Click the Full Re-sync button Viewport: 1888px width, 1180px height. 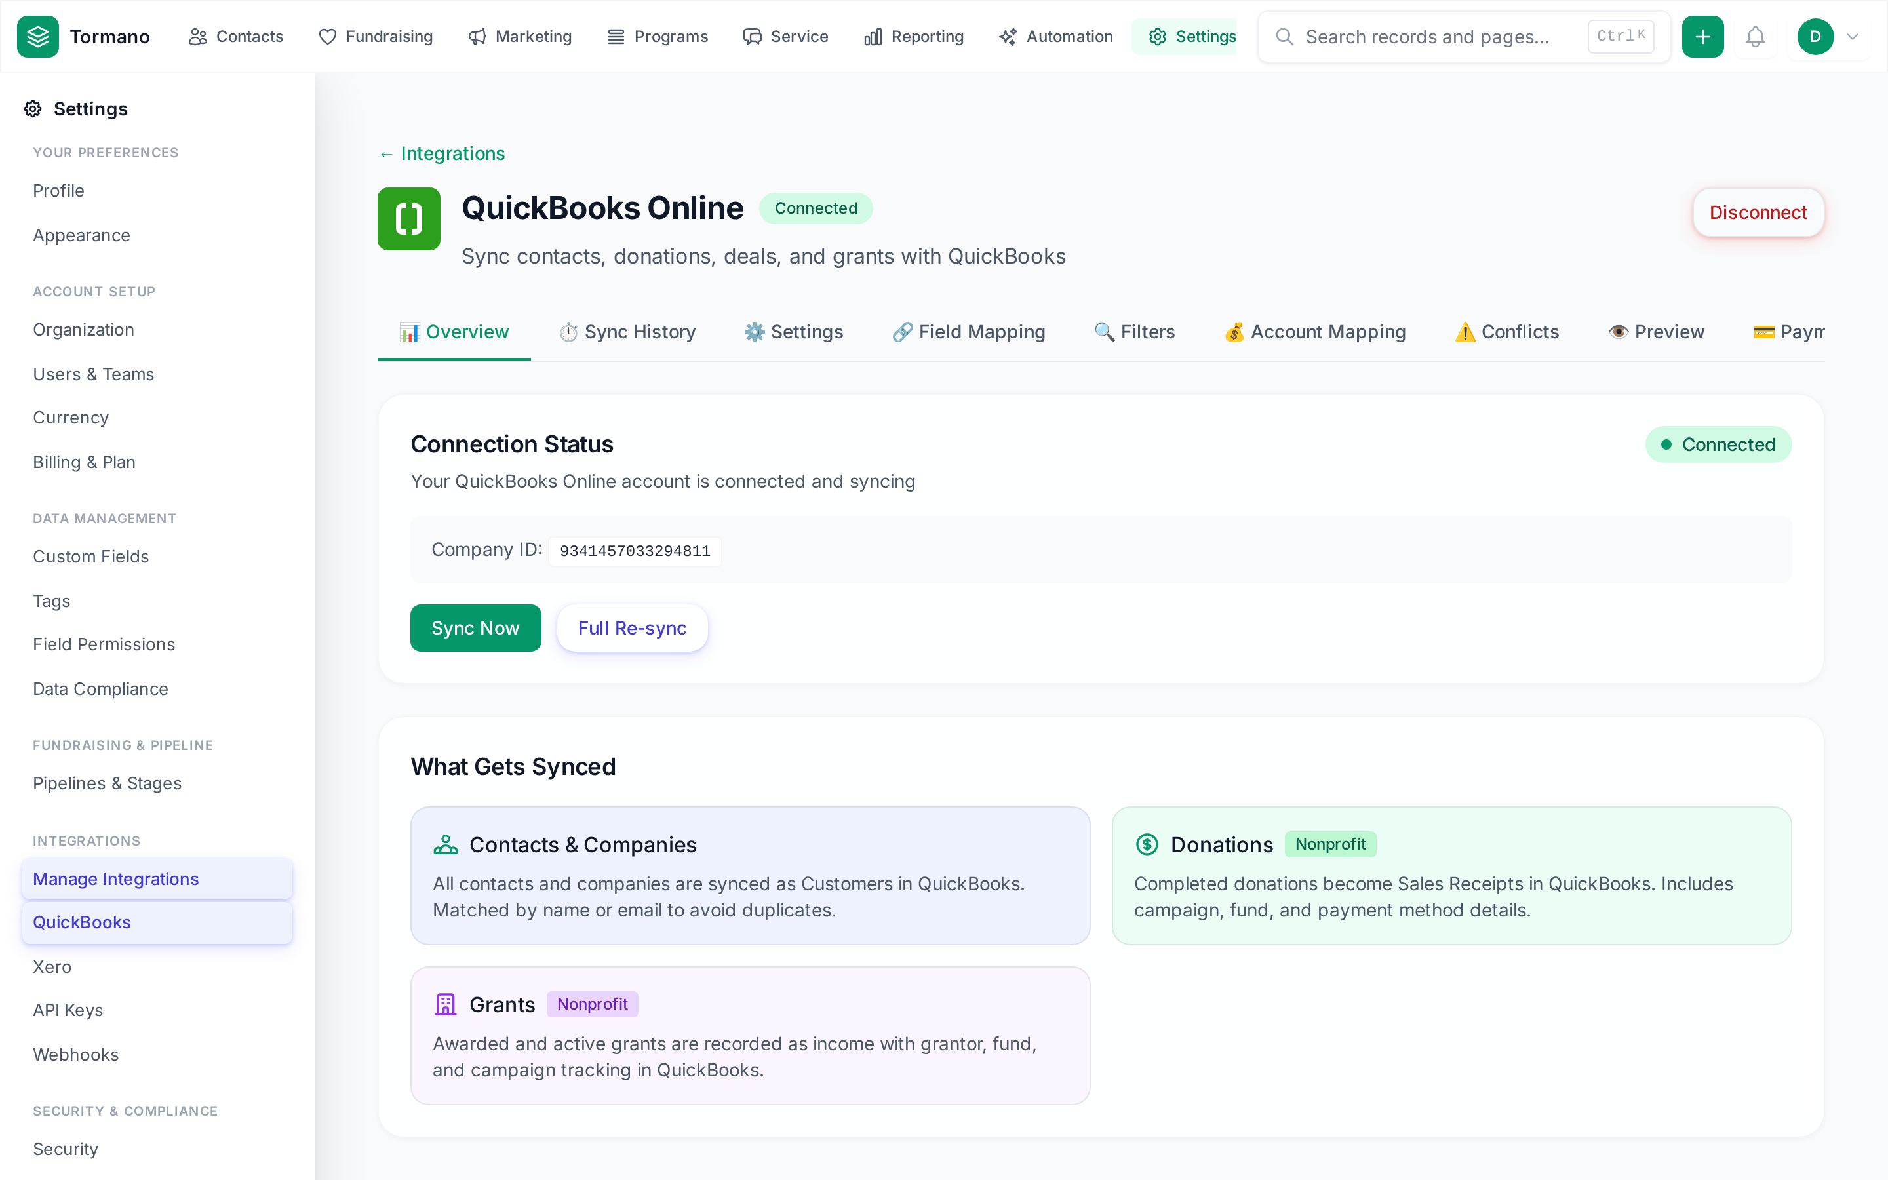coord(632,627)
